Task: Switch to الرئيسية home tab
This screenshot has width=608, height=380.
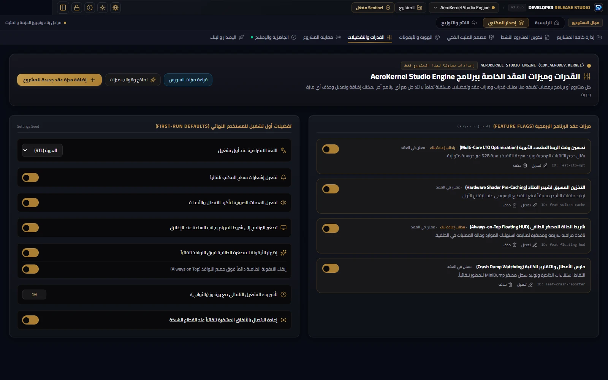Action: tap(547, 23)
